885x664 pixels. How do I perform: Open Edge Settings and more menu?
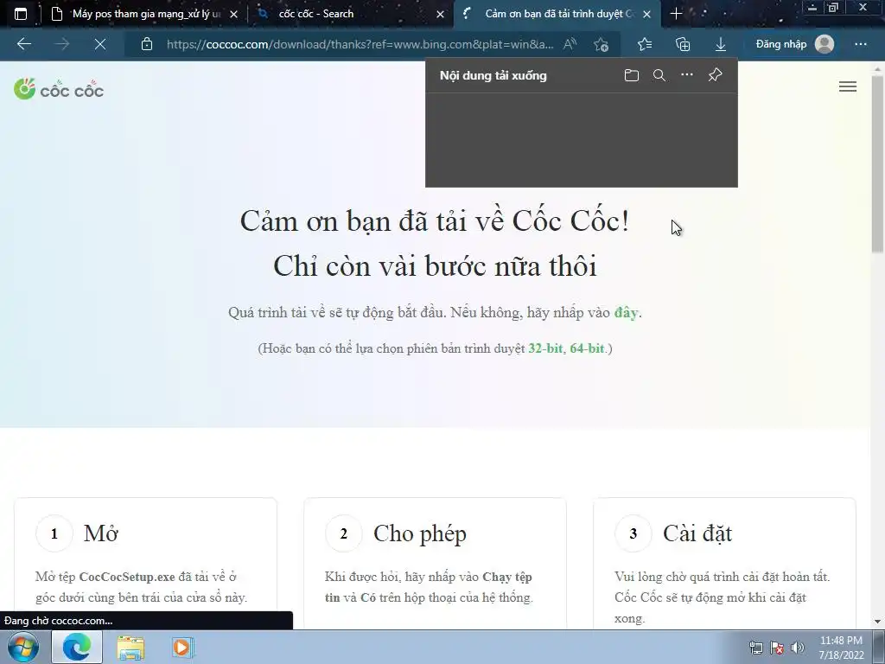861,44
